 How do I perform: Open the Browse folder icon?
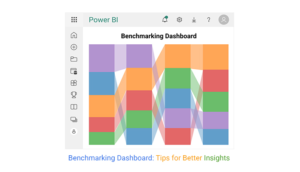tap(74, 59)
